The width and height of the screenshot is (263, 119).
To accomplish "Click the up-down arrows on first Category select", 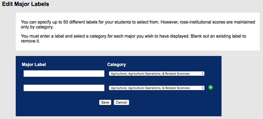I will pyautogui.click(x=203, y=74).
